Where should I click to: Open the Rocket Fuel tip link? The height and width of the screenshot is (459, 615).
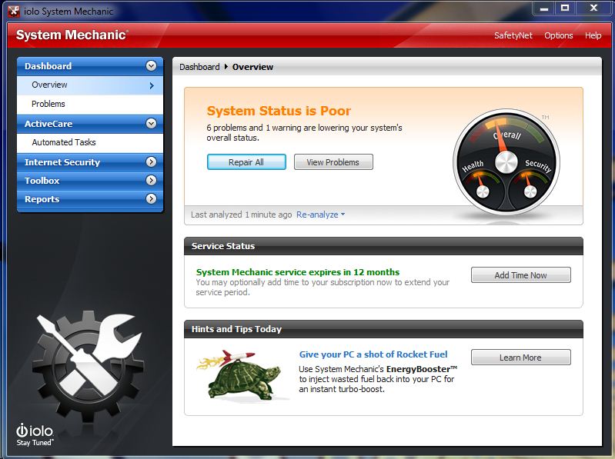(x=373, y=354)
